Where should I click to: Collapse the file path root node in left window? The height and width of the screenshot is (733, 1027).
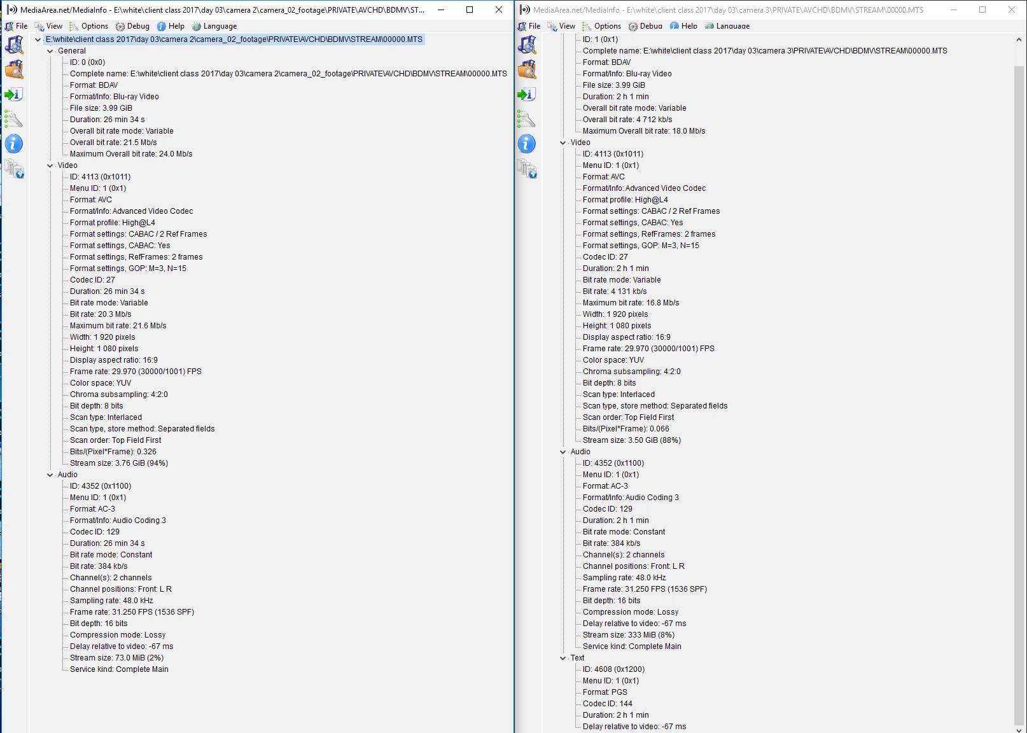(38, 39)
